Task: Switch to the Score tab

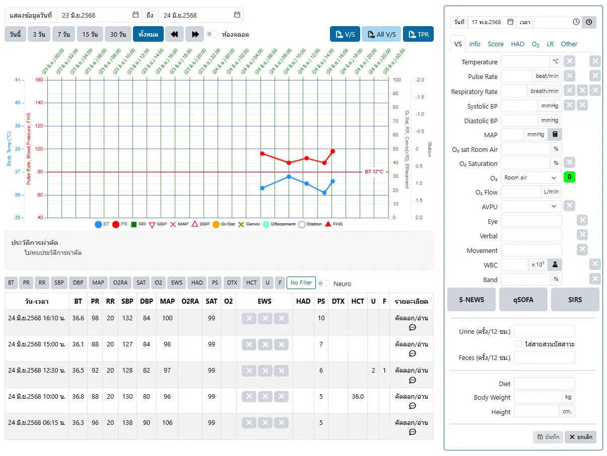Action: point(495,44)
